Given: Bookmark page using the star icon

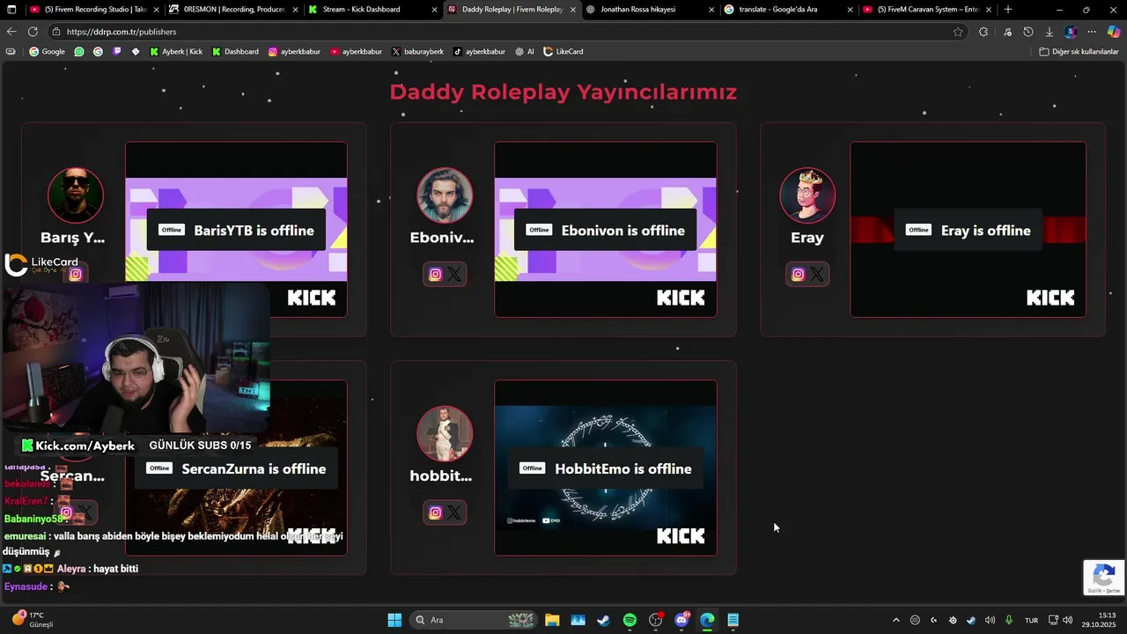Looking at the screenshot, I should coord(958,32).
